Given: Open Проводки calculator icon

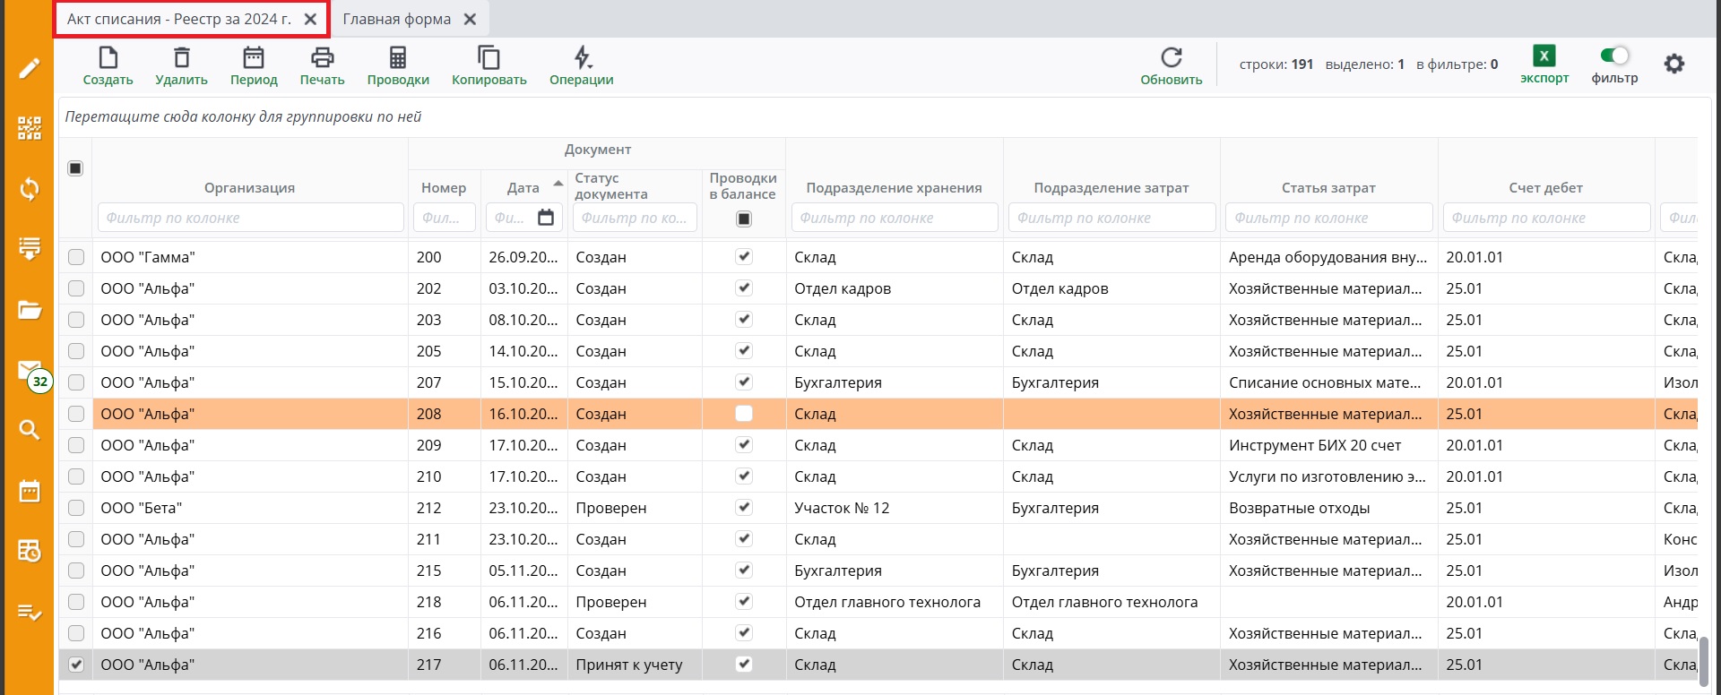Looking at the screenshot, I should coord(397,59).
